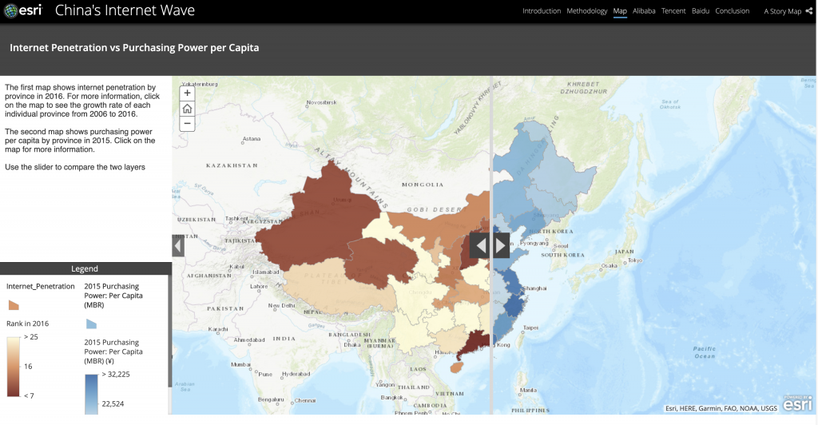Open the Conclusion tab
818x425 pixels.
click(x=732, y=11)
